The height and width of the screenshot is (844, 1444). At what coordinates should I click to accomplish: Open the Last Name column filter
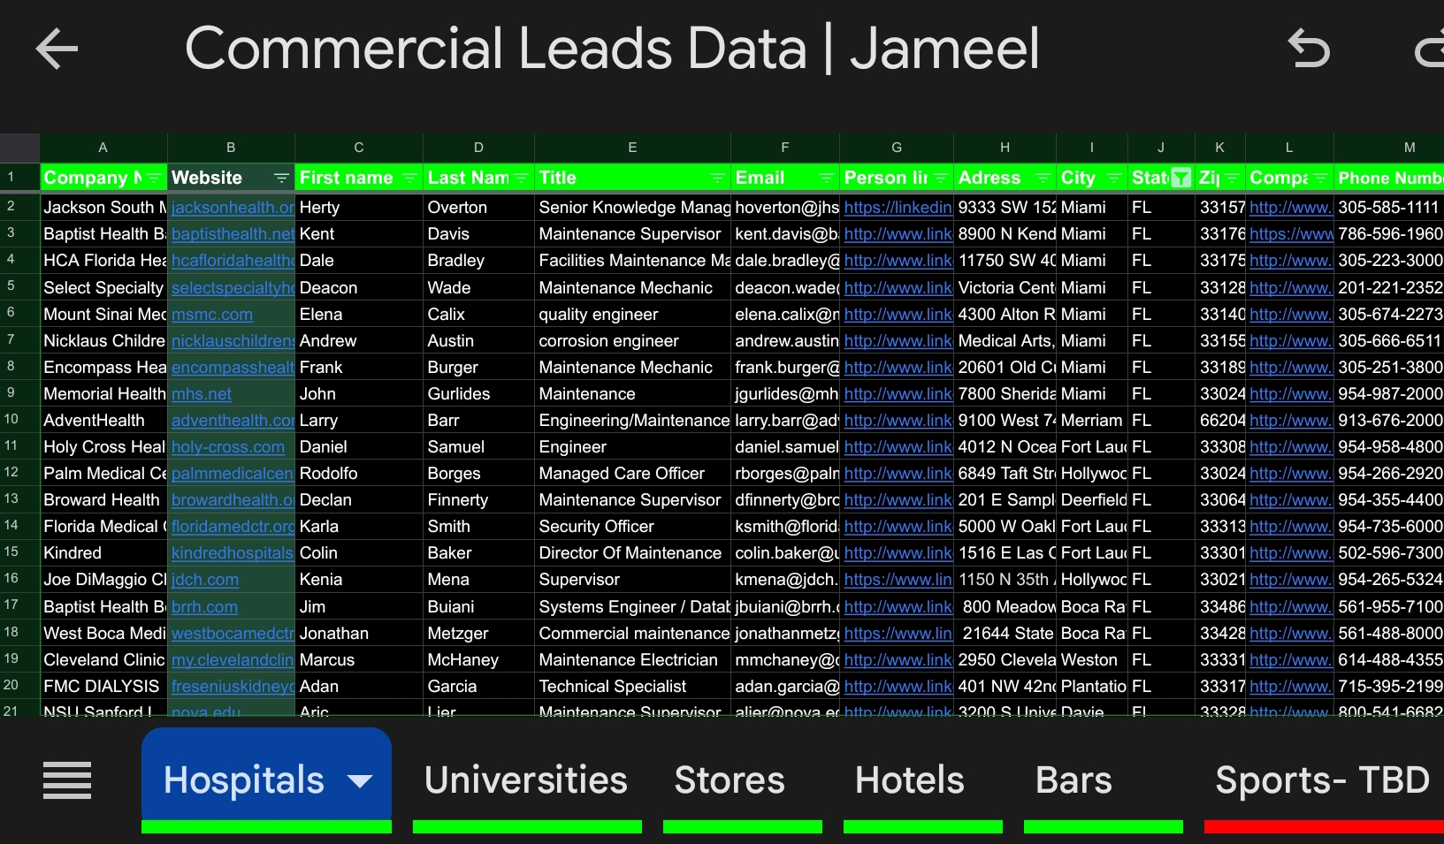522,178
